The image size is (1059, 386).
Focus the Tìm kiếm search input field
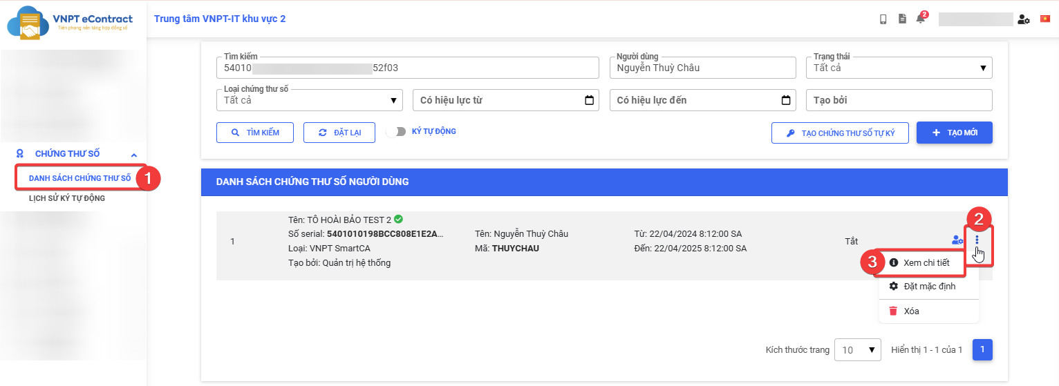(408, 68)
